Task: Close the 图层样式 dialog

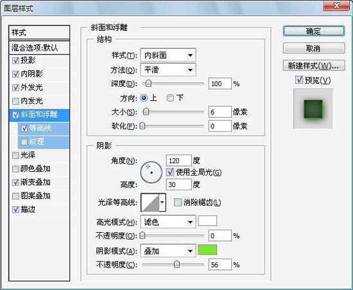Action: [x=336, y=5]
